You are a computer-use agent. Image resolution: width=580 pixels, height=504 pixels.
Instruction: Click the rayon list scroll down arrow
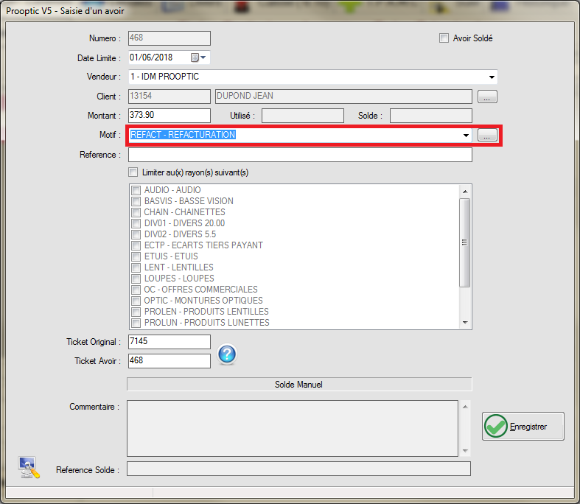465,323
